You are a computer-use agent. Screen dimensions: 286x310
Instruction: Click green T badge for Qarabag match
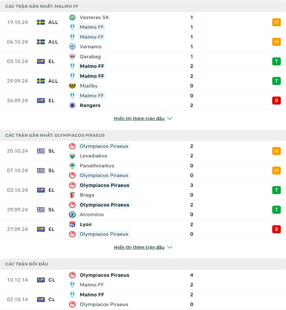click(x=277, y=62)
